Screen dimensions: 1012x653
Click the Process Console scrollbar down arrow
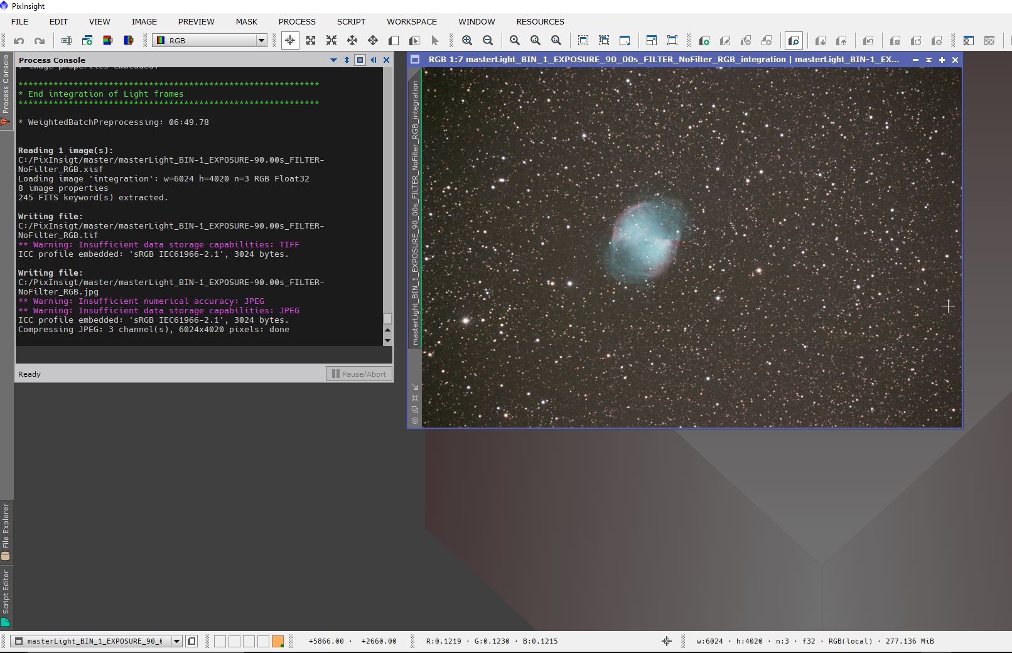click(387, 340)
